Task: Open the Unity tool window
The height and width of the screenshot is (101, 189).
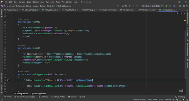Action: (83, 97)
